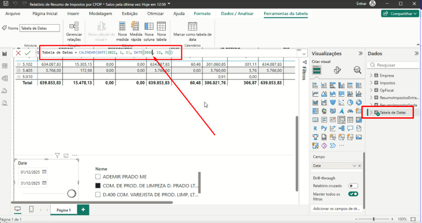Click Marcar como tabela de data
This screenshot has height=223, width=422.
[193, 32]
